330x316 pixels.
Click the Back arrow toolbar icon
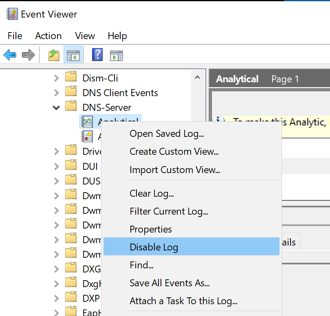point(10,55)
